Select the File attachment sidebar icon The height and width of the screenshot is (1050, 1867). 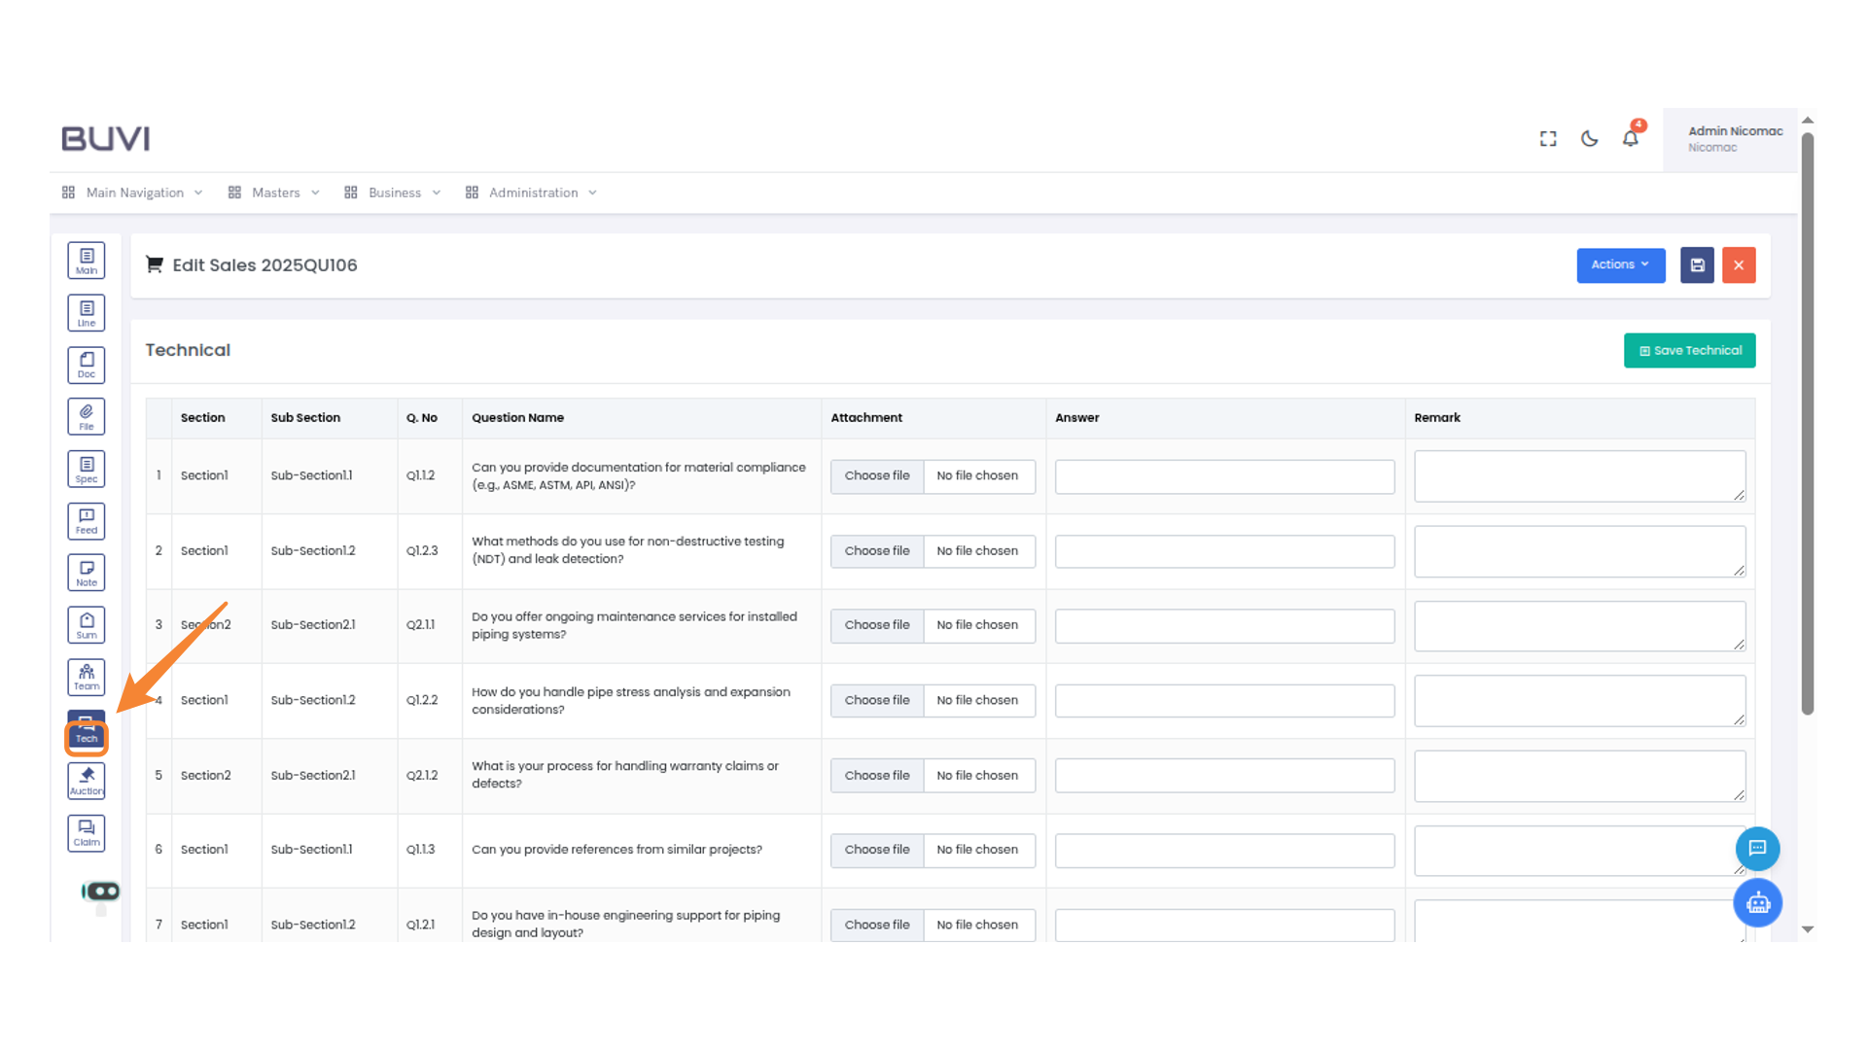point(87,417)
